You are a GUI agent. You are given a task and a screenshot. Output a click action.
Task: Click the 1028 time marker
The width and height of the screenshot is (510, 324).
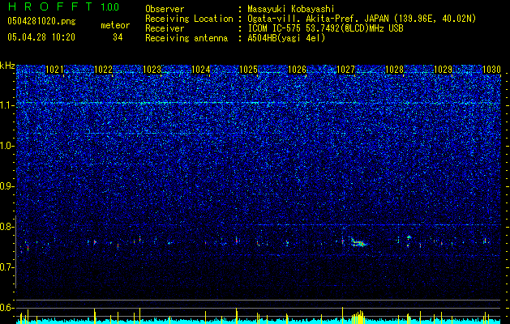click(x=394, y=70)
